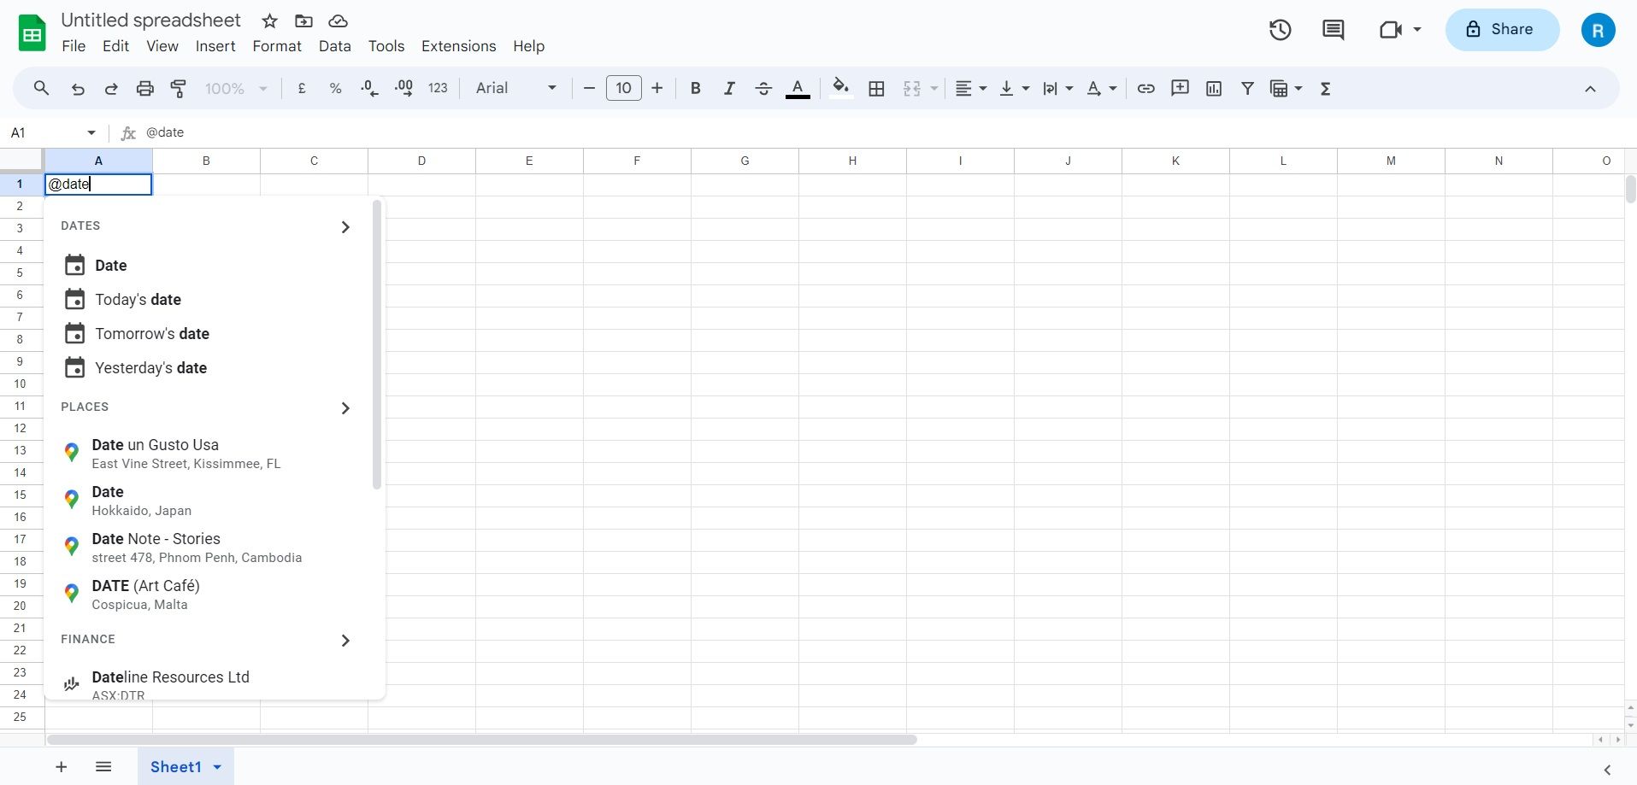Apply percent format
The image size is (1637, 785).
pyautogui.click(x=334, y=88)
